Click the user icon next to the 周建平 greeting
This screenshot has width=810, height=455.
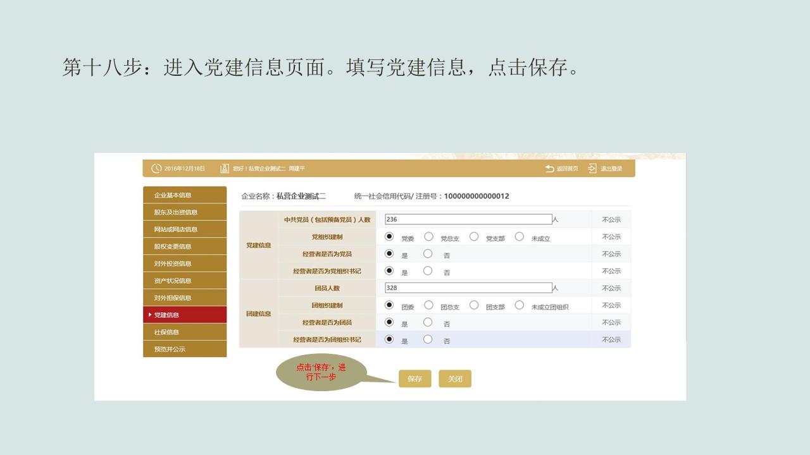[x=224, y=169]
